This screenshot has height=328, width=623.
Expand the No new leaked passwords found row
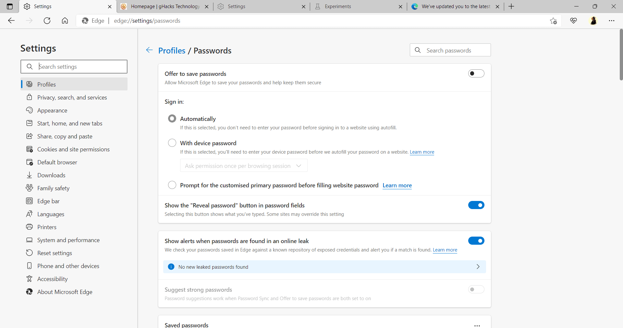tap(478, 267)
